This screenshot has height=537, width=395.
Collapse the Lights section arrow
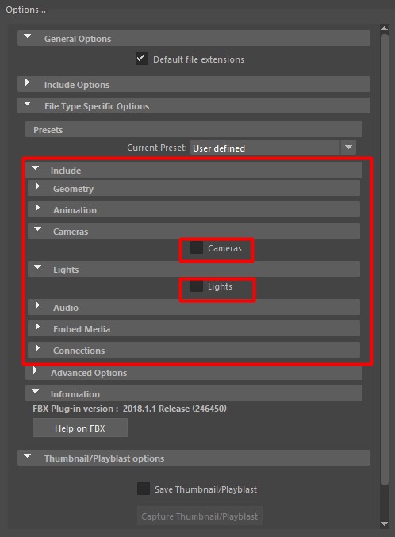38,267
